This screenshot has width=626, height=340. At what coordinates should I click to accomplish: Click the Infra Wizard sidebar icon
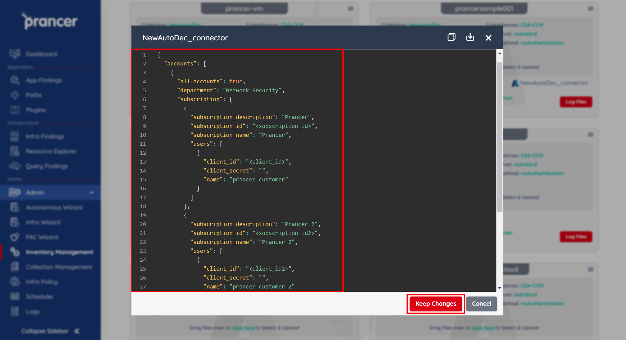click(15, 222)
